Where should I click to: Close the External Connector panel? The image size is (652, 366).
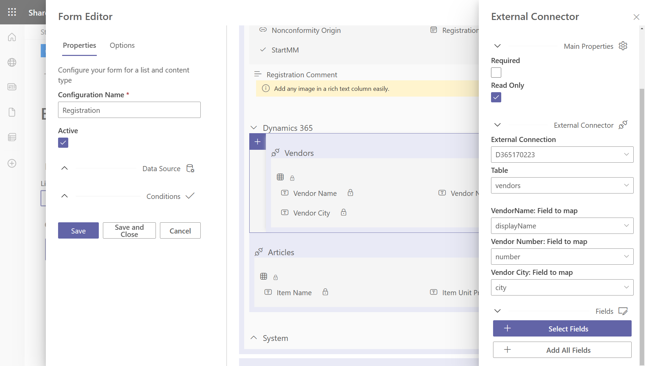pyautogui.click(x=636, y=17)
